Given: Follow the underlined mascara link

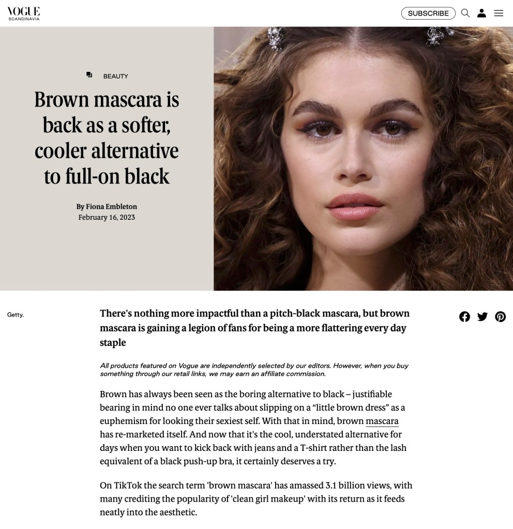Looking at the screenshot, I should click(x=382, y=421).
